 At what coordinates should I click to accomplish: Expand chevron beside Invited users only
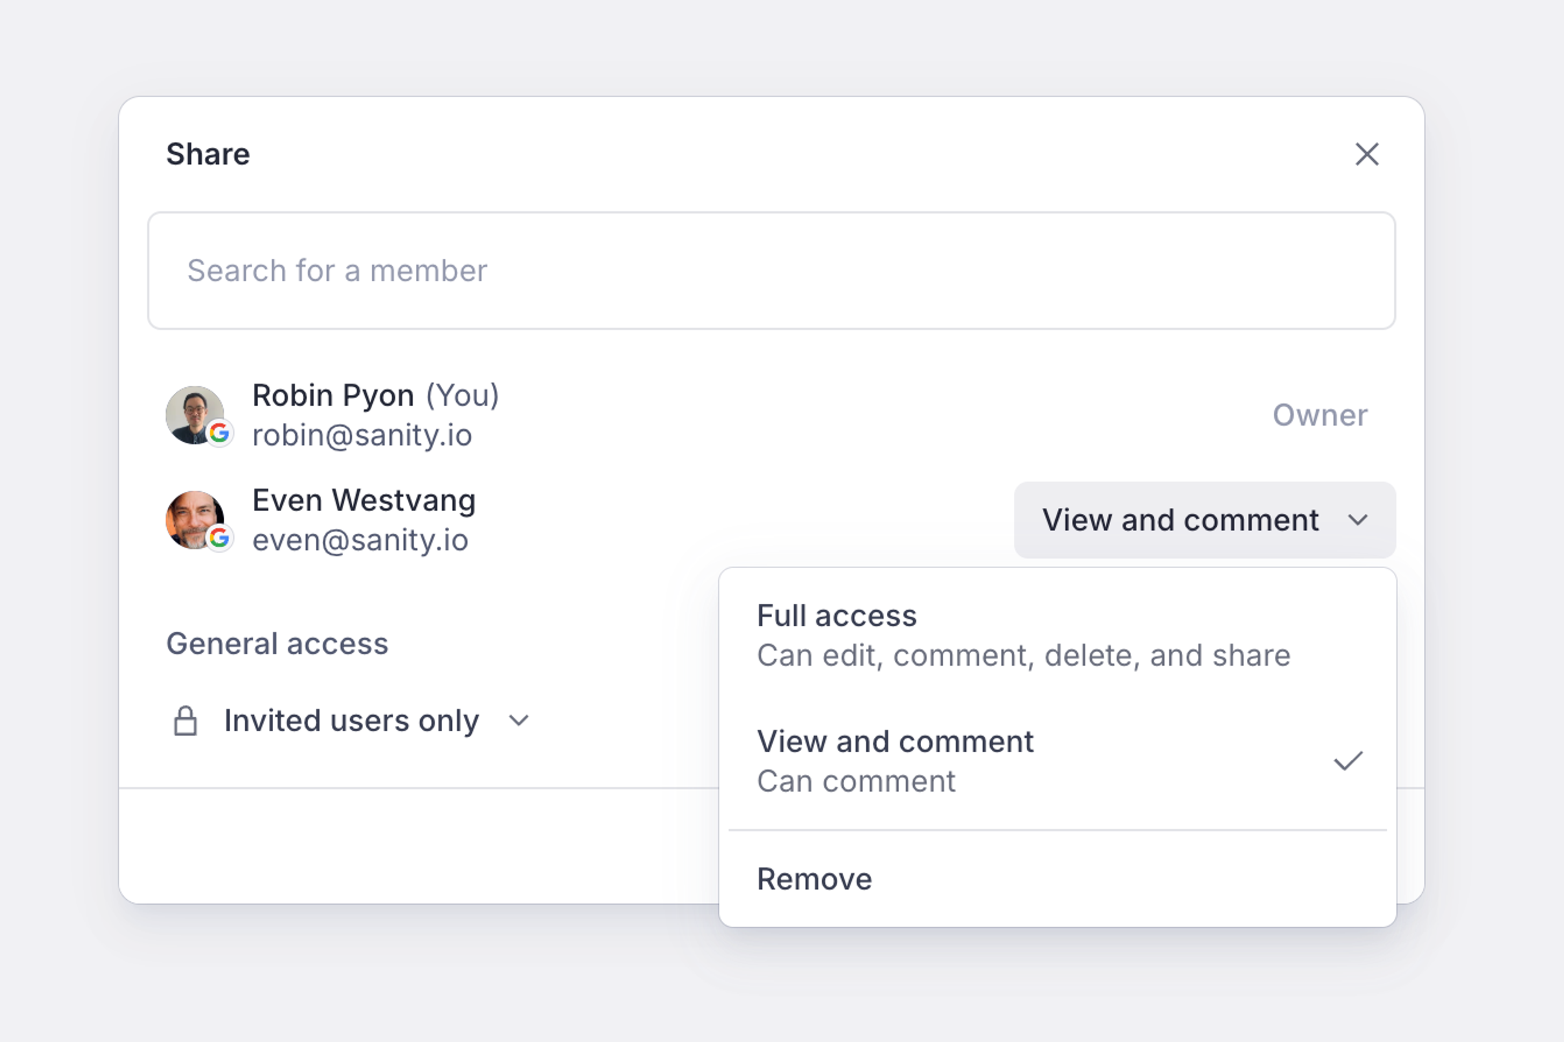point(518,720)
